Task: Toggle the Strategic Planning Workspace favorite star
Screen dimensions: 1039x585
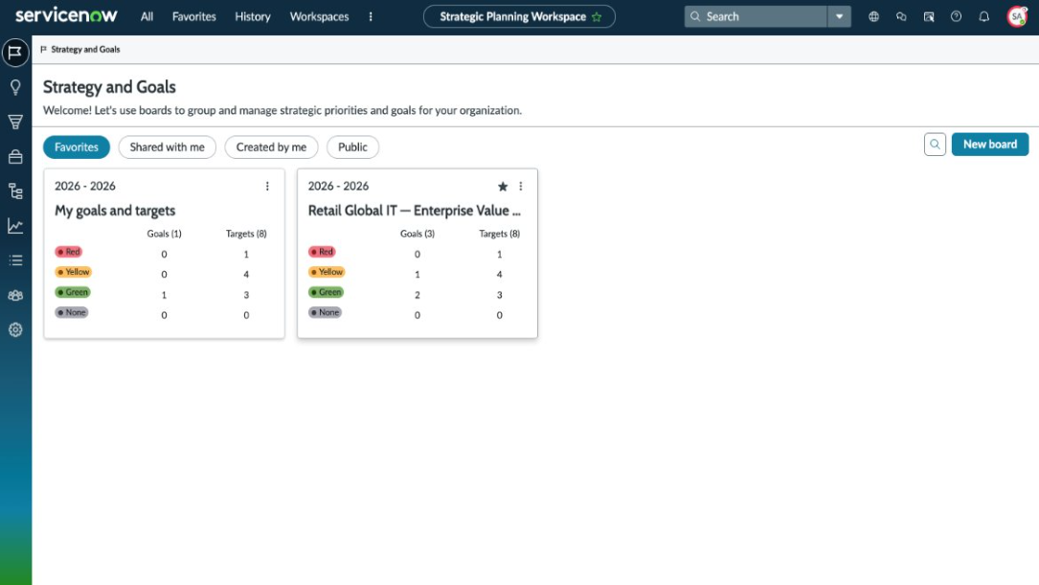Action: [598, 17]
